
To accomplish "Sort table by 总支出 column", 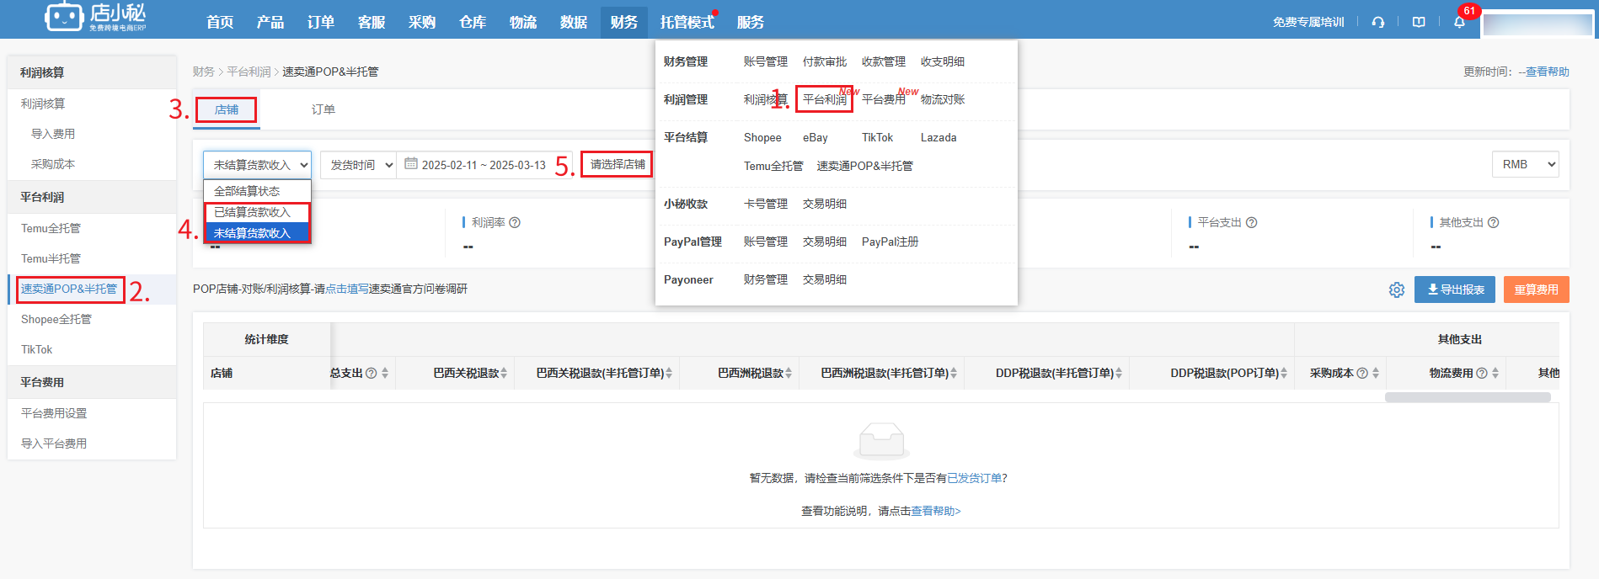I will (x=385, y=373).
